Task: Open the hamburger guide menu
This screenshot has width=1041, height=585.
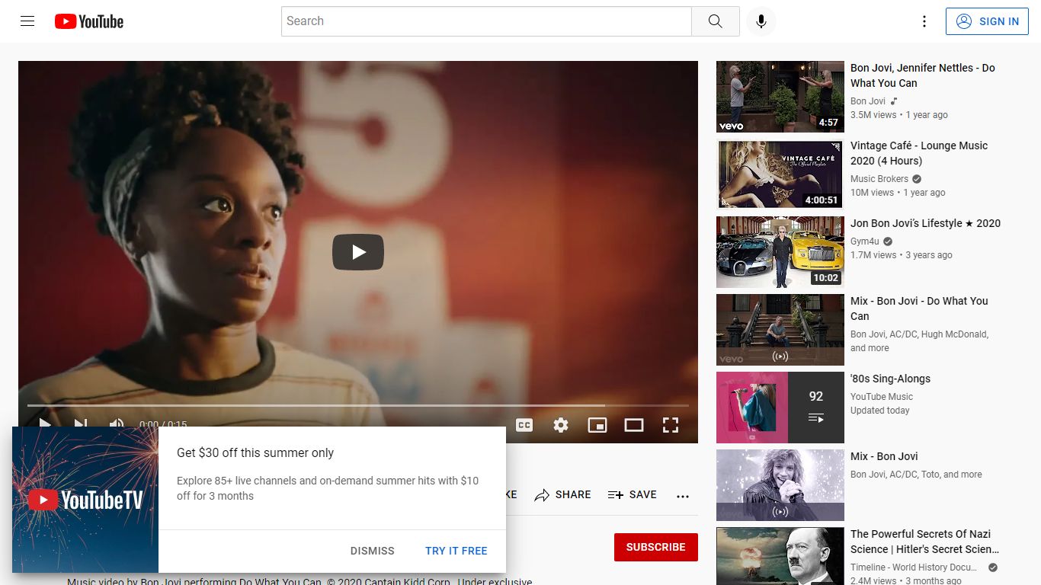Action: coord(27,21)
